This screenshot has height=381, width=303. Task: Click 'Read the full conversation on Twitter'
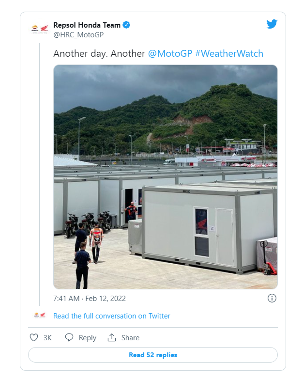(112, 316)
